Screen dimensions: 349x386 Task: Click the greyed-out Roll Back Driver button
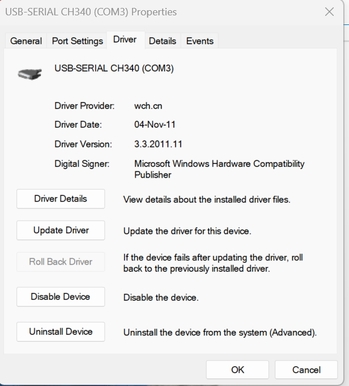coord(61,262)
